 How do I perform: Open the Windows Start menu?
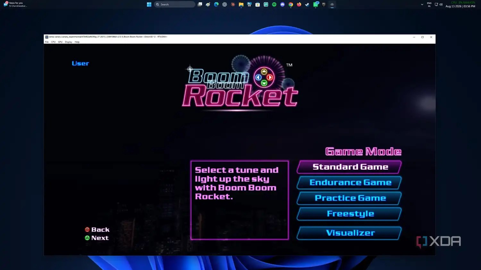pyautogui.click(x=149, y=4)
